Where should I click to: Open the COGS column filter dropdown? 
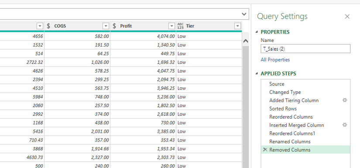[x=106, y=26]
